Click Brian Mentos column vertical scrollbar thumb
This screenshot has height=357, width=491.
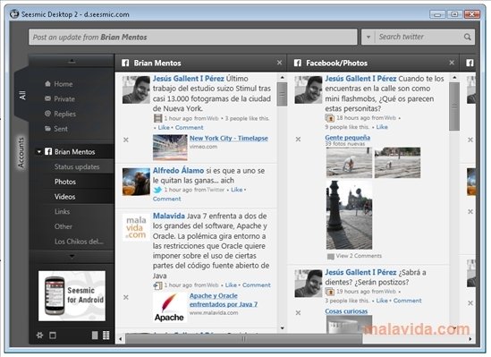coord(282,94)
